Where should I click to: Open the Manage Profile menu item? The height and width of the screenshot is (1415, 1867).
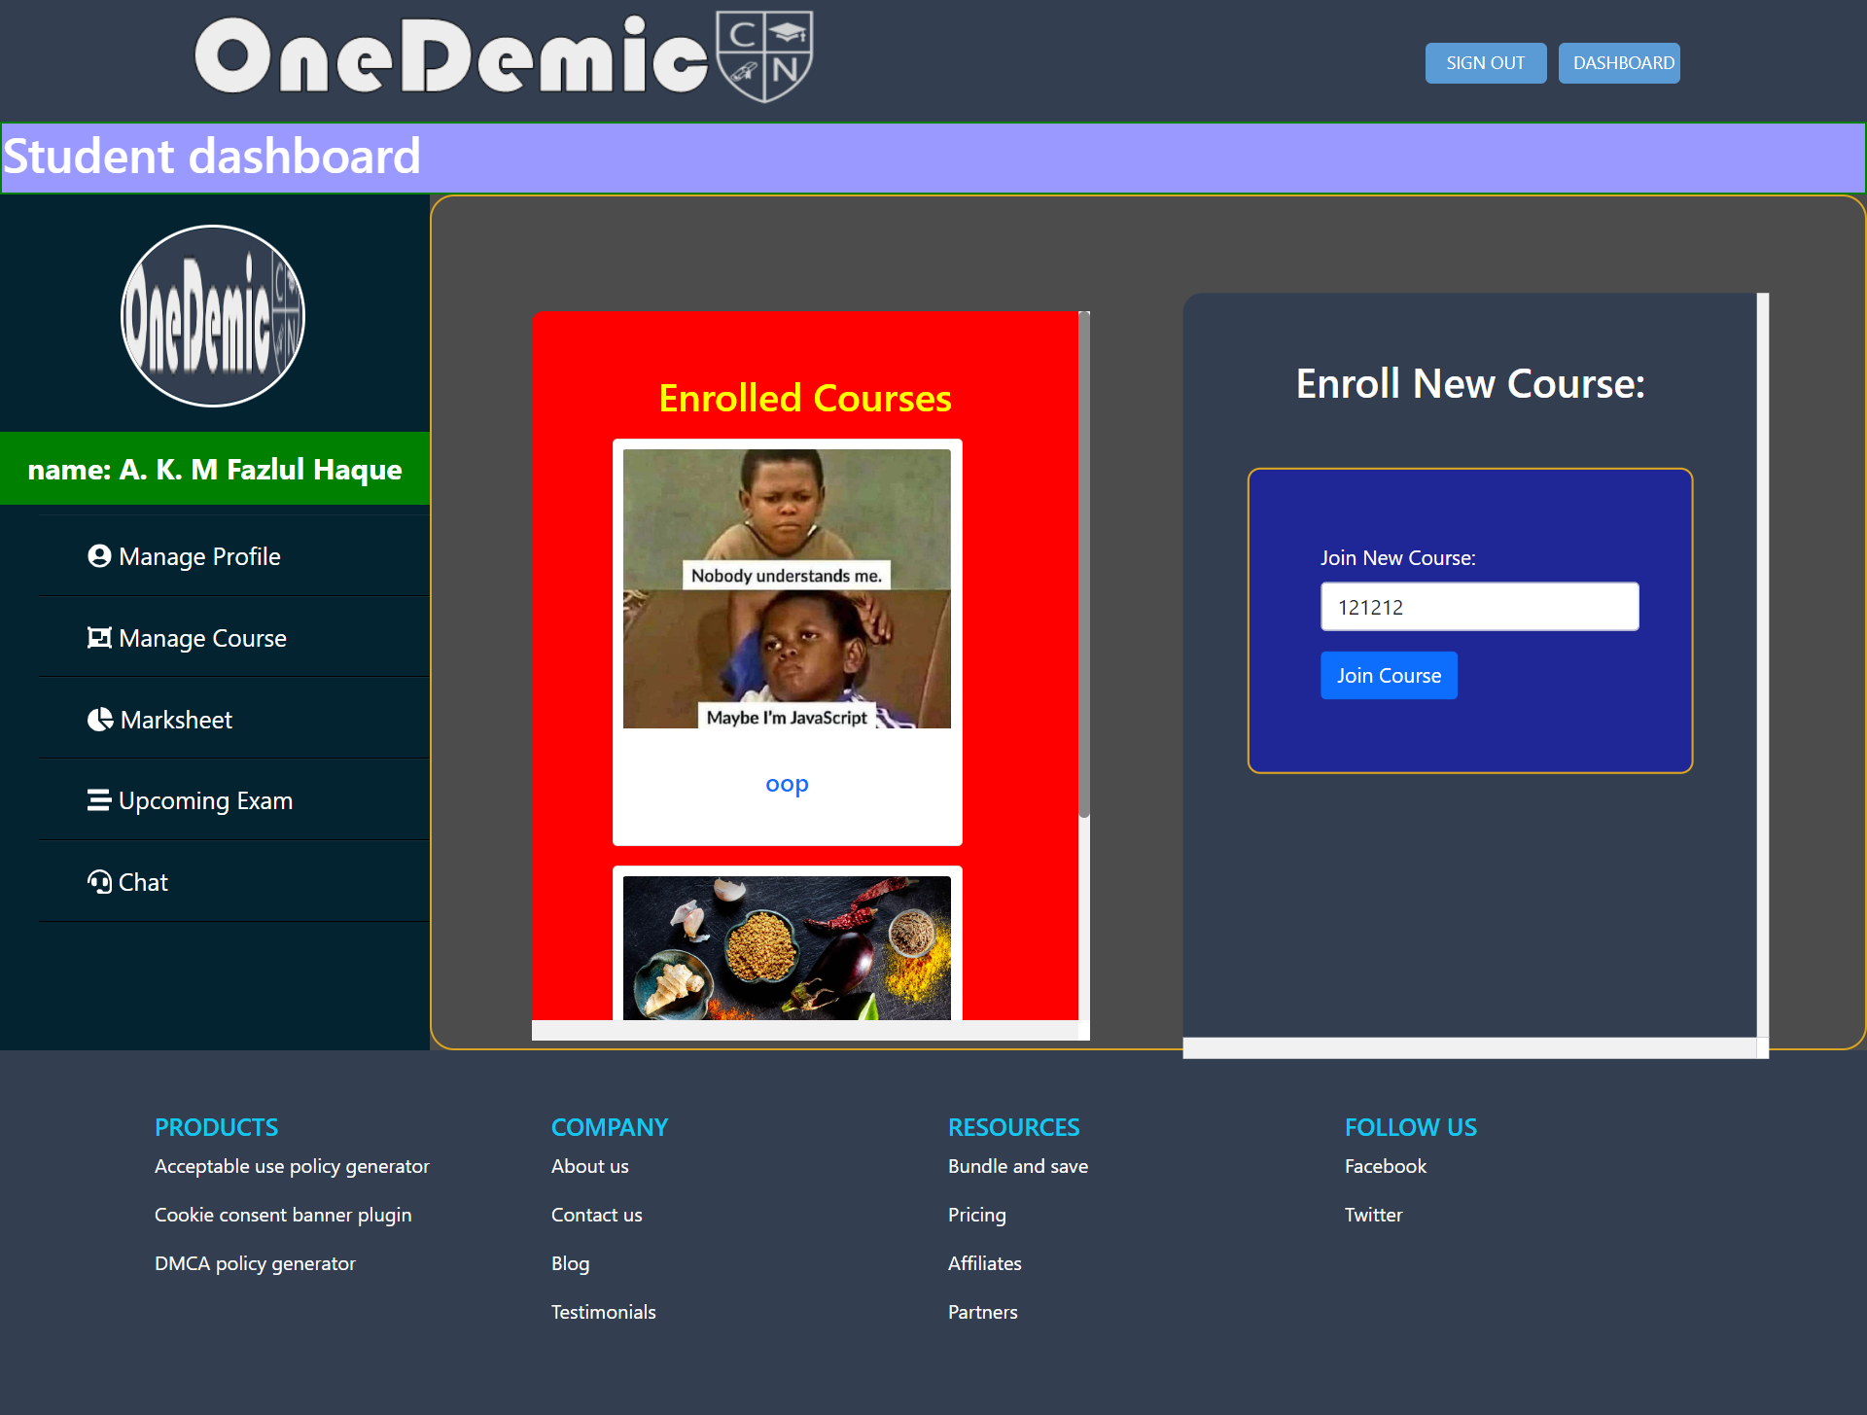[234, 556]
